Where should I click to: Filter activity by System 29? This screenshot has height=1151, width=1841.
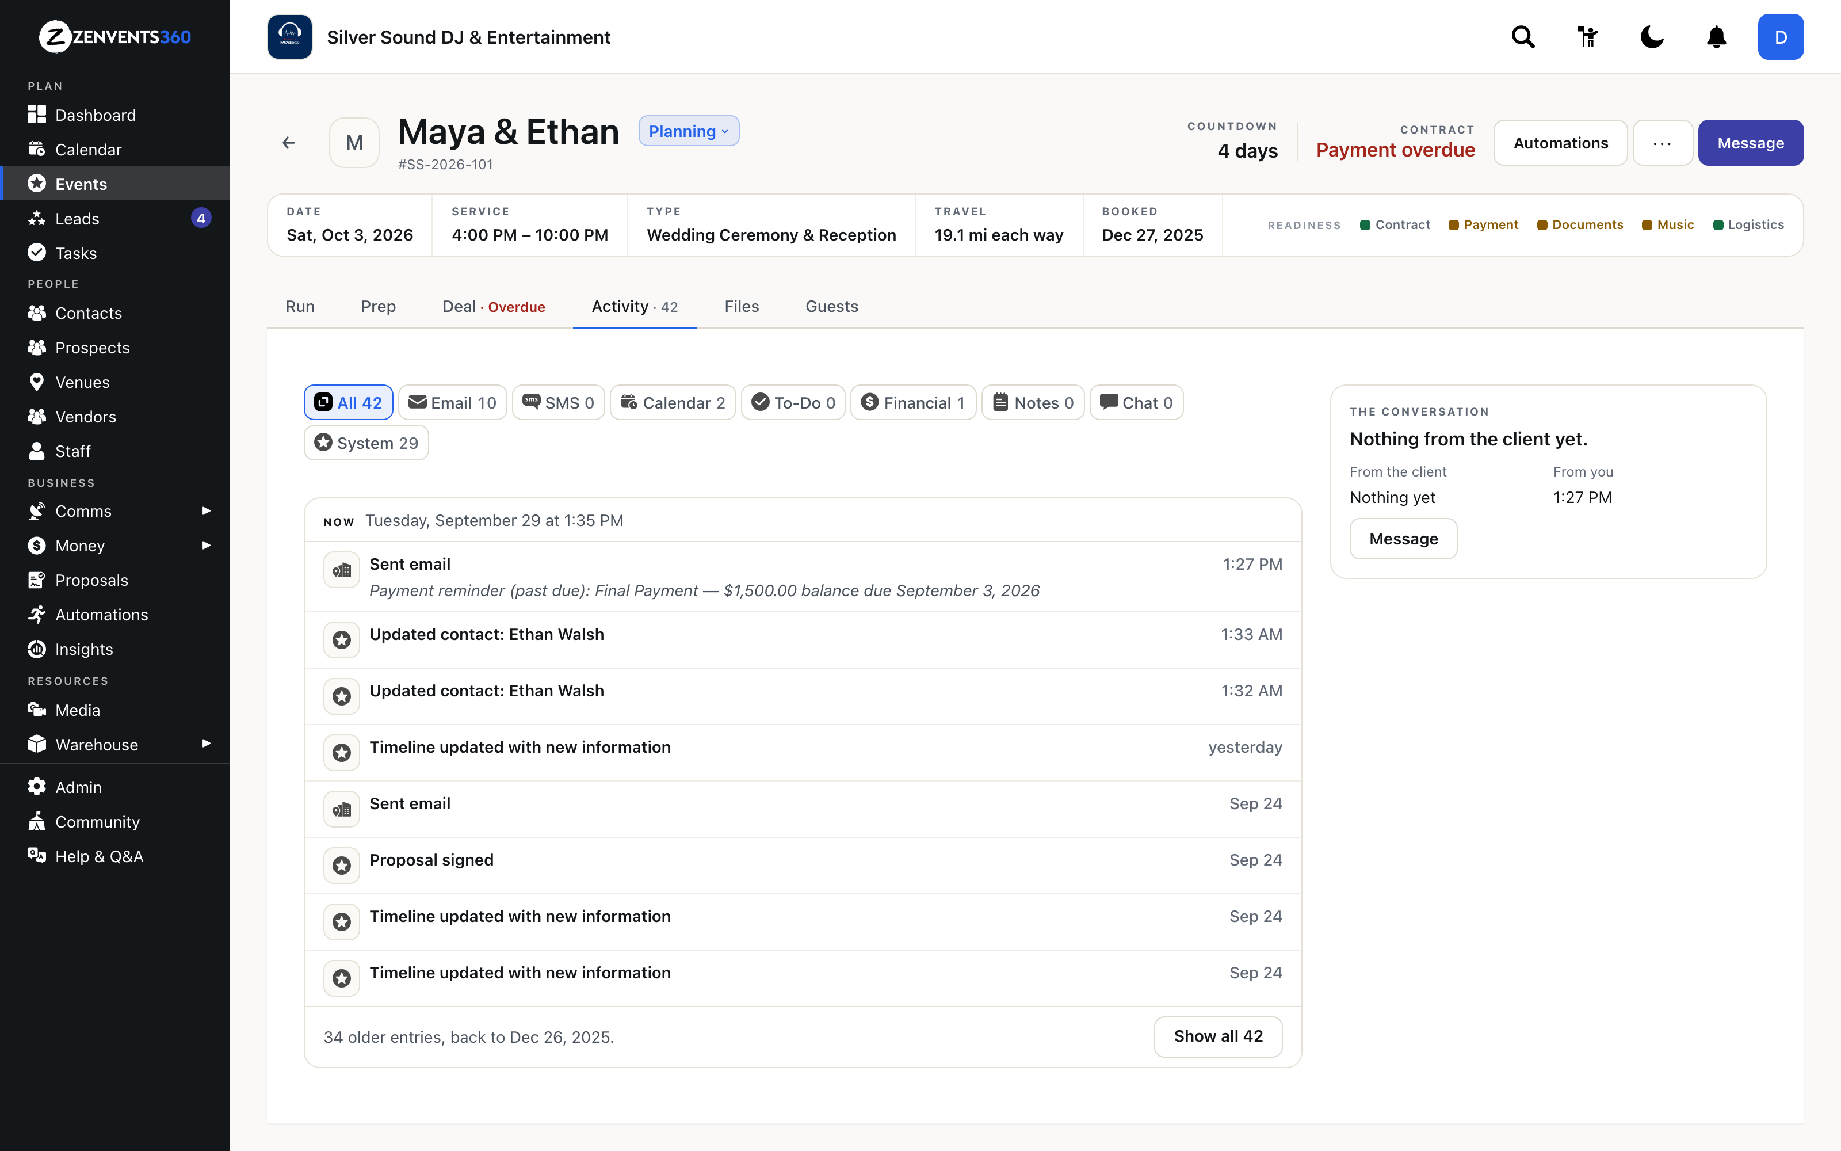coord(366,443)
